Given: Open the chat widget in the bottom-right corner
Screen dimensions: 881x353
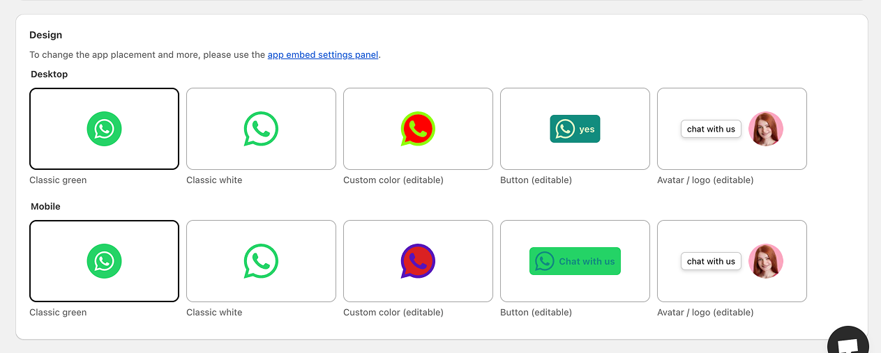Looking at the screenshot, I should coord(848,343).
